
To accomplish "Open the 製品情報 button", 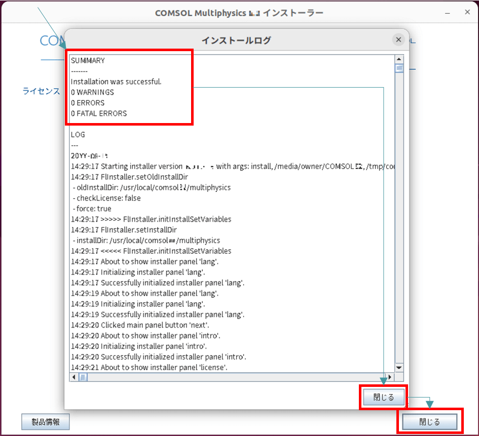I will point(46,422).
